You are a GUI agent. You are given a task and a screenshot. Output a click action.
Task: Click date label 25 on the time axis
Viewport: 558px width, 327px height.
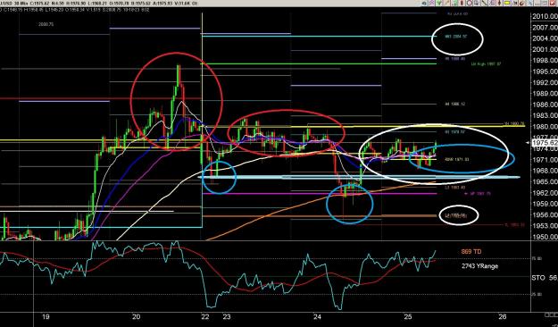click(408, 316)
